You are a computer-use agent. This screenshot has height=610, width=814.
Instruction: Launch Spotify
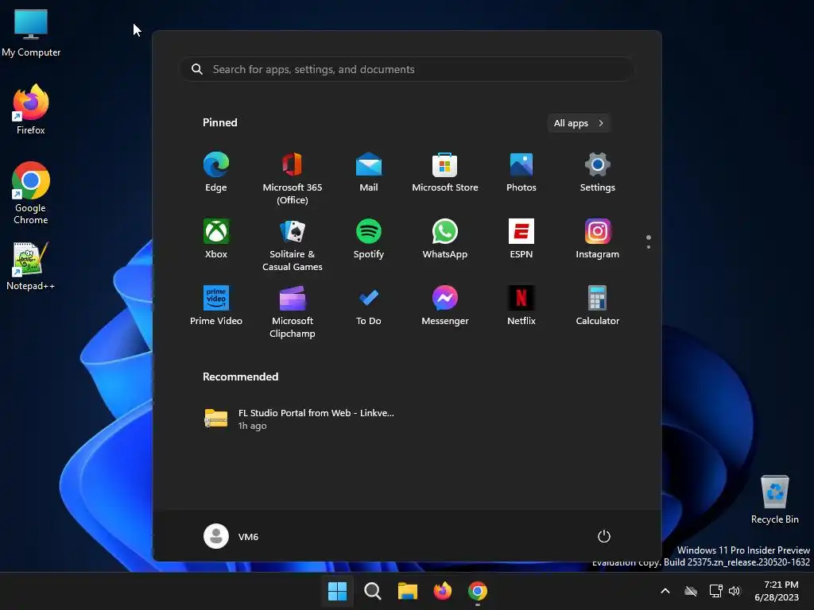tap(369, 239)
